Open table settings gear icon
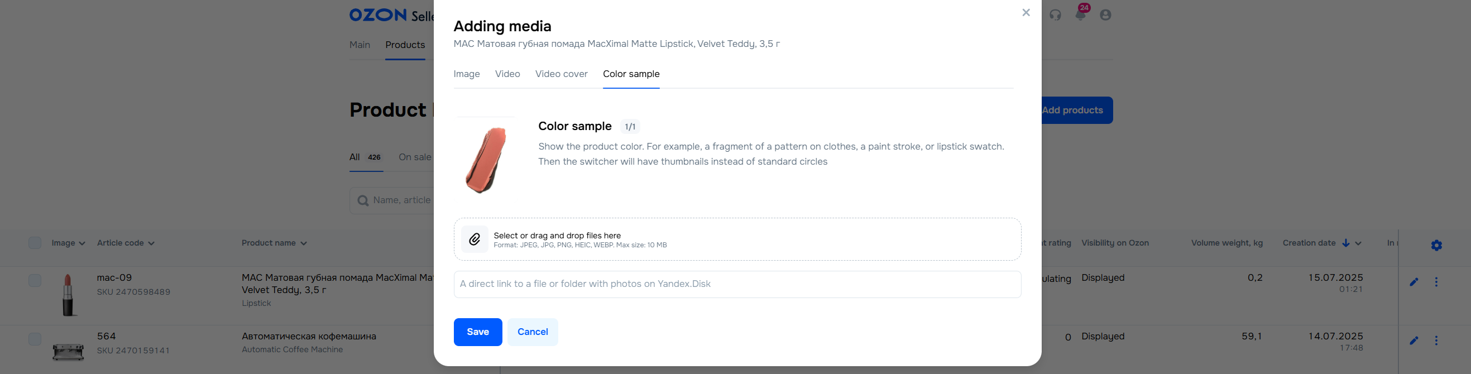The width and height of the screenshot is (1471, 374). pyautogui.click(x=1437, y=246)
